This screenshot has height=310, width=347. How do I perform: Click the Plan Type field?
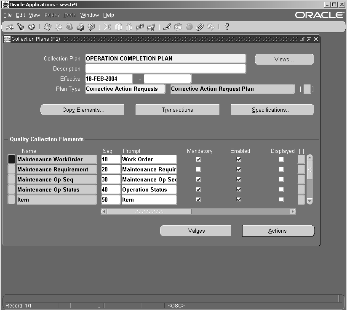(x=125, y=89)
